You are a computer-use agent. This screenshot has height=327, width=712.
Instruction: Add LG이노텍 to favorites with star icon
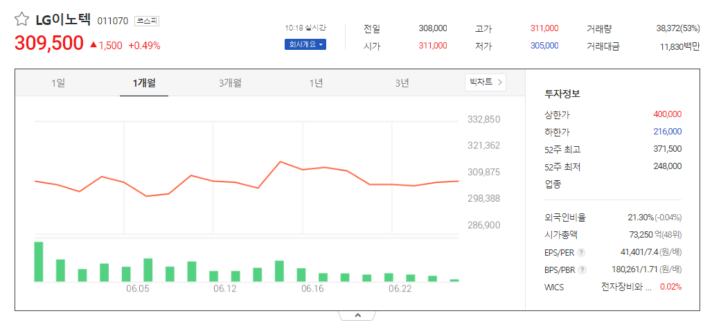21,20
